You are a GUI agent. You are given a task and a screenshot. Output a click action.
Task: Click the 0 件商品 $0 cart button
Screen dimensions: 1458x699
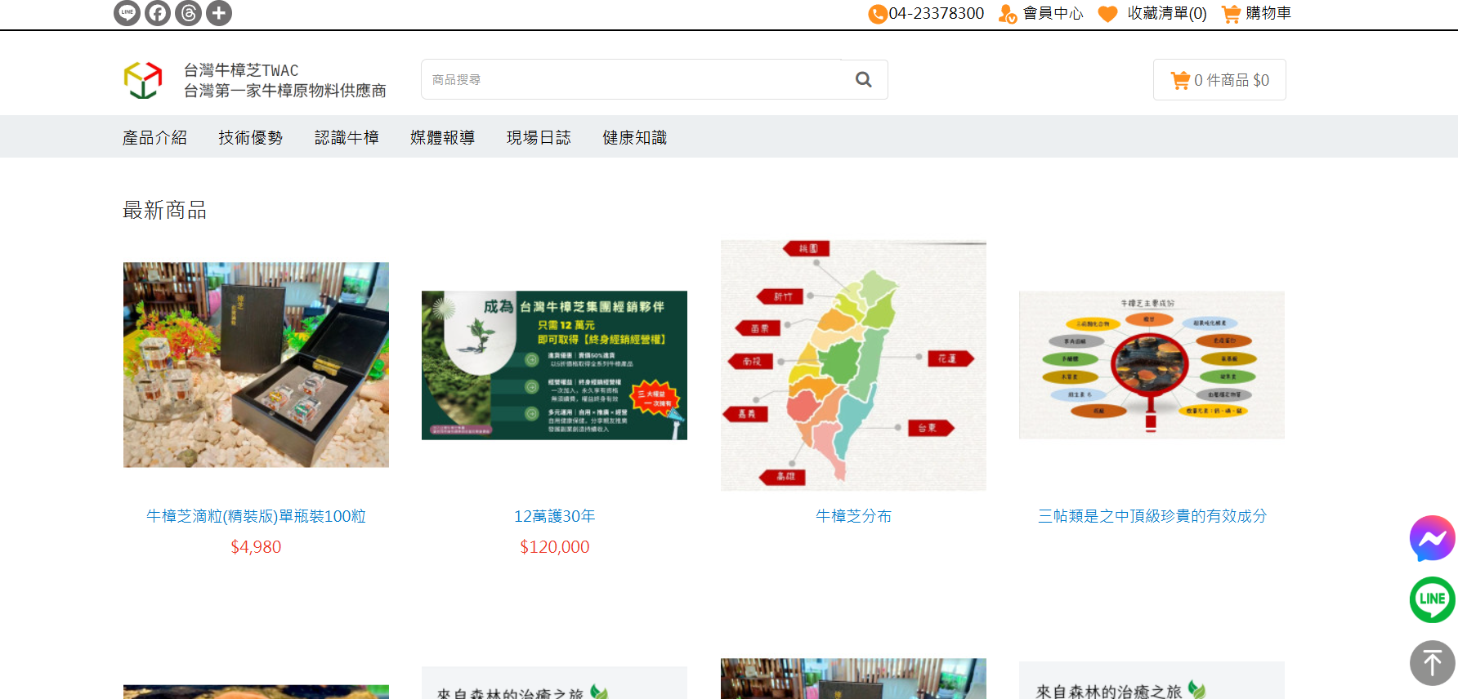(x=1219, y=80)
